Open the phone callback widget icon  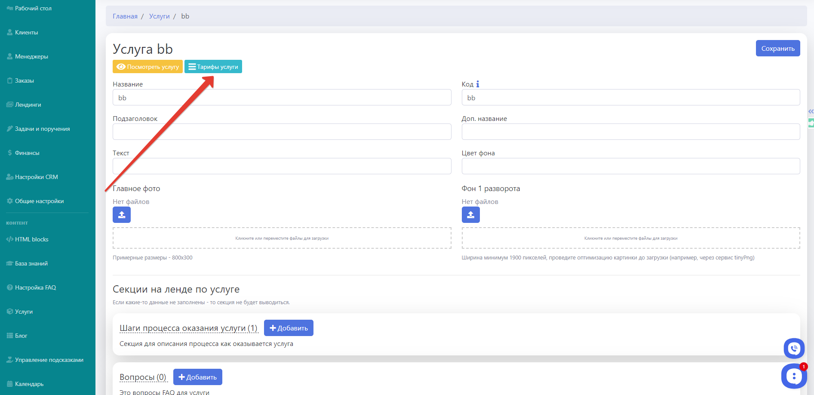pos(794,348)
